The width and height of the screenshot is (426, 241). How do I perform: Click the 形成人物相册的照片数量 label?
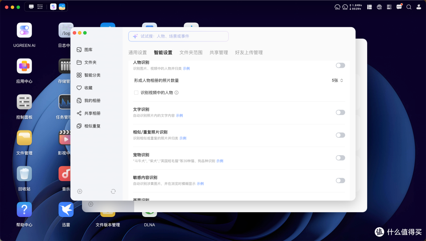coord(156,80)
